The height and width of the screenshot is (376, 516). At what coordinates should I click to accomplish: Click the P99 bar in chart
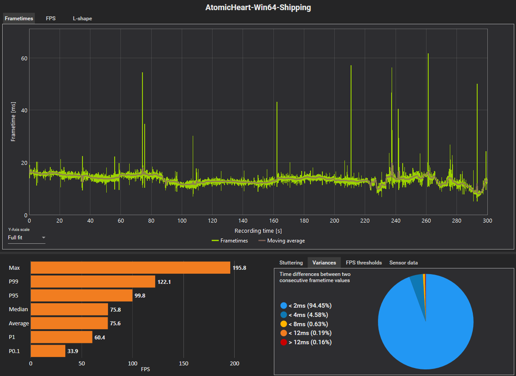pos(93,282)
